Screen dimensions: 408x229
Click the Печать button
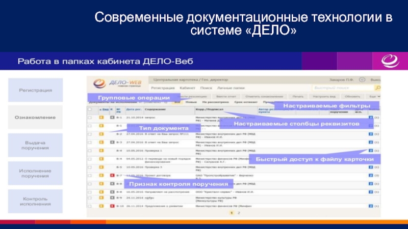click(x=298, y=96)
